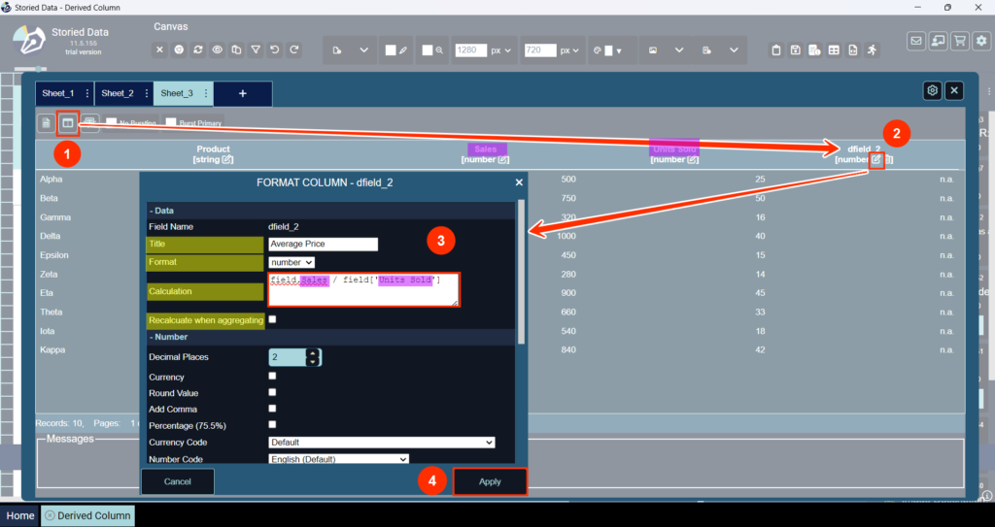
Task: Select the Derived Column taskbar tab
Action: 87,515
